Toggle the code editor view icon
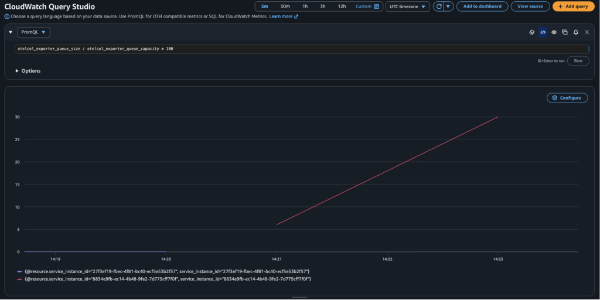The image size is (600, 300). [x=543, y=33]
